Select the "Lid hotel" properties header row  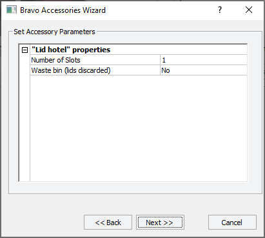pos(139,50)
